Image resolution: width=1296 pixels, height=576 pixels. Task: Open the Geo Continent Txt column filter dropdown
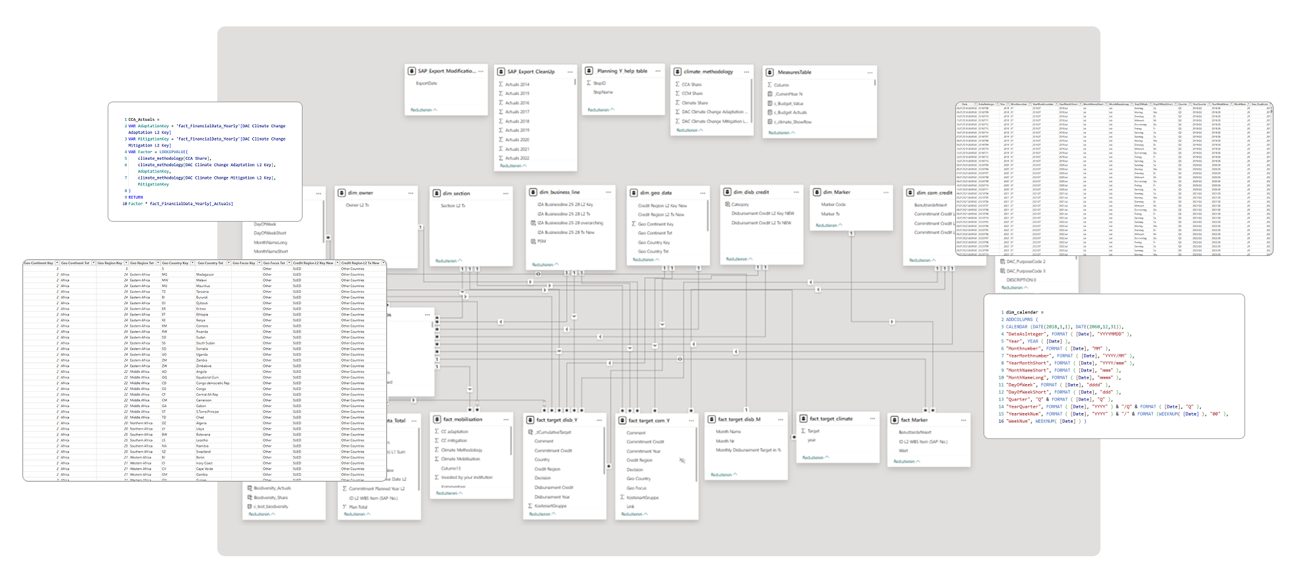tap(93, 263)
